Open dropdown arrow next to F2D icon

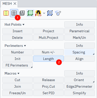pos(44,13)
